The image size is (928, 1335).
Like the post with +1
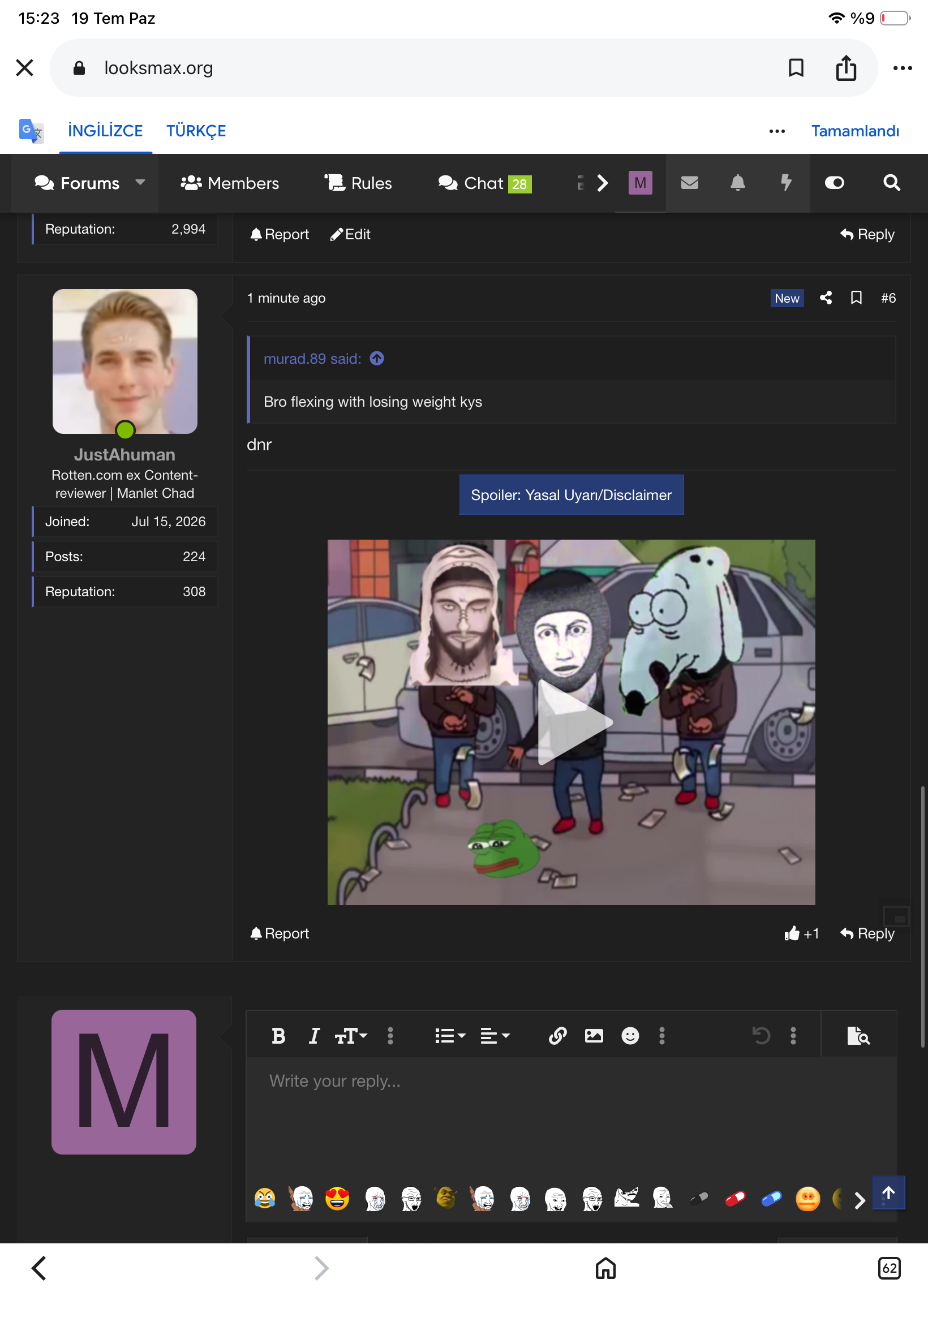point(801,933)
